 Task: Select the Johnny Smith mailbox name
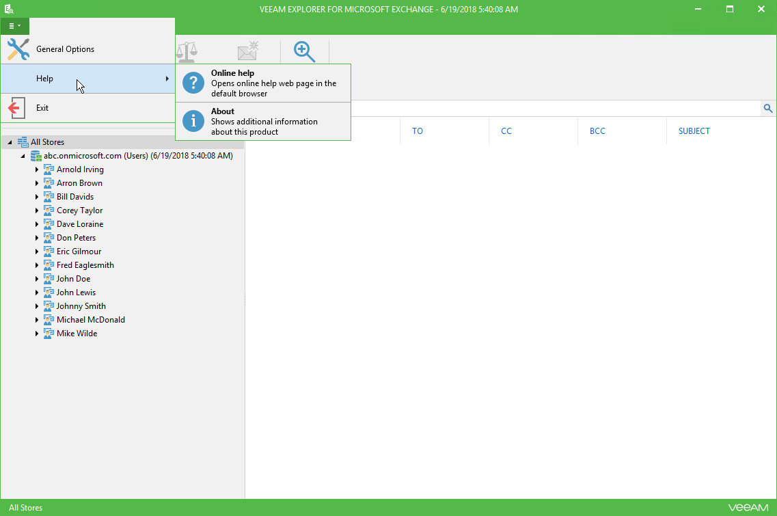pyautogui.click(x=81, y=306)
